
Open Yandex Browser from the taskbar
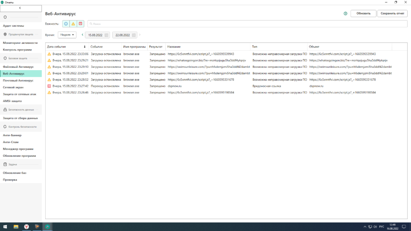tap(26, 226)
